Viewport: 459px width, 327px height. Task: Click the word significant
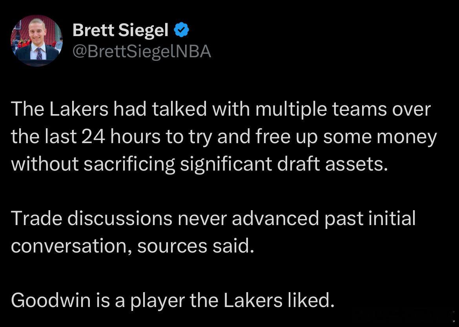226,164
